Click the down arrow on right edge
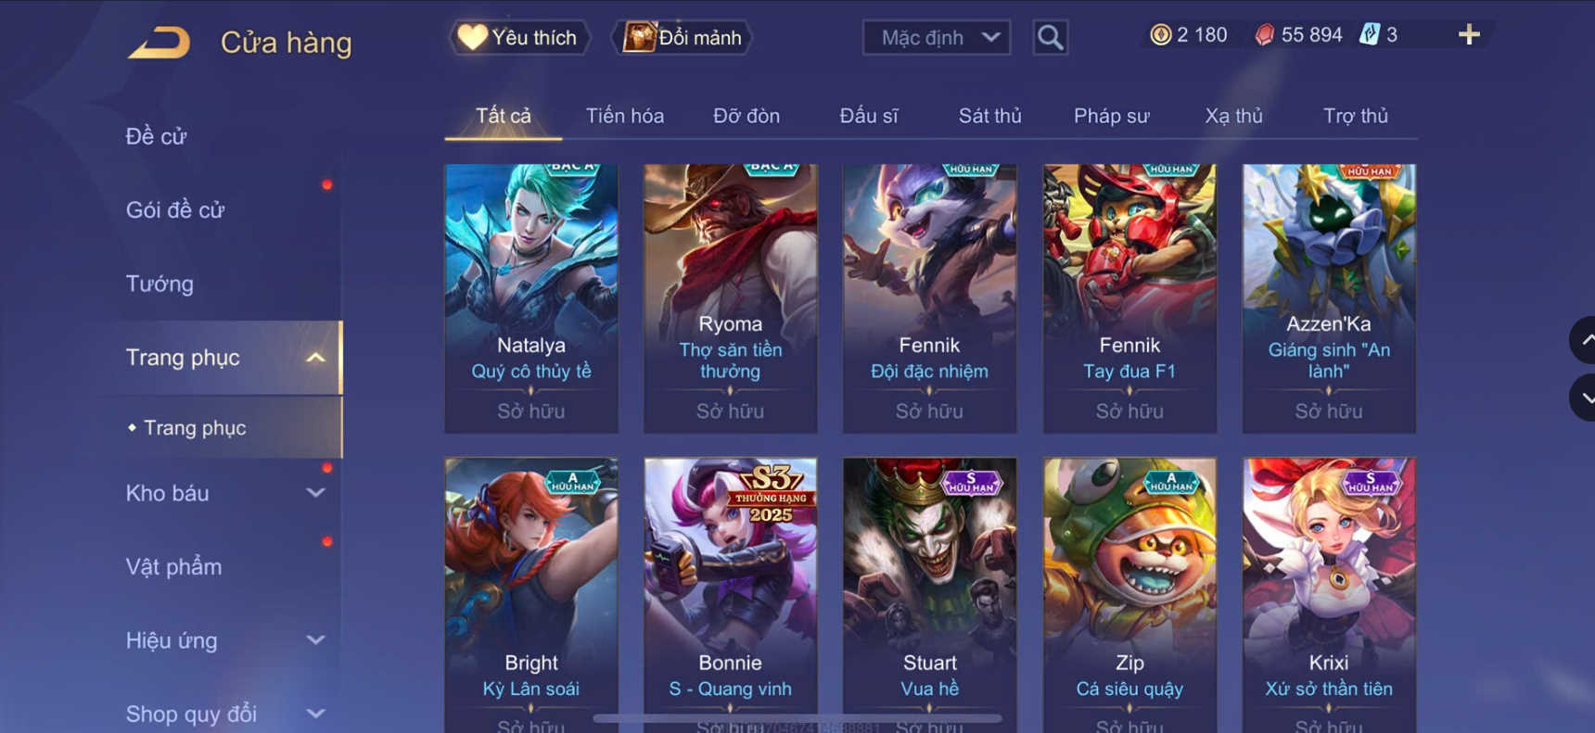 [1583, 398]
